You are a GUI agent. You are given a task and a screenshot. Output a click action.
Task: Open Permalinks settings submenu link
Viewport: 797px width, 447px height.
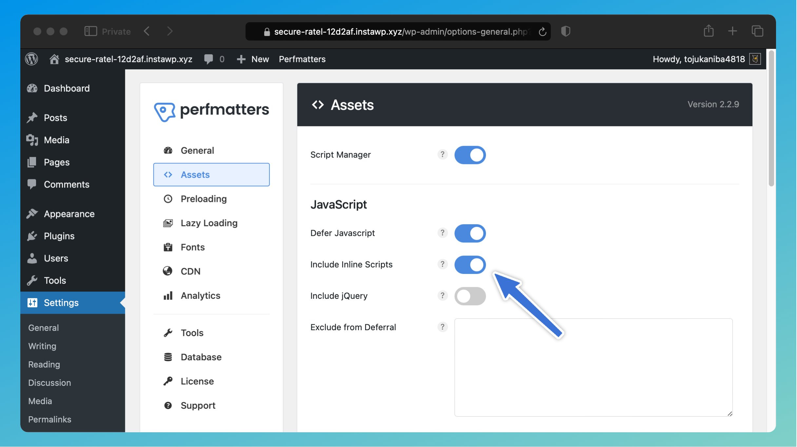(49, 420)
